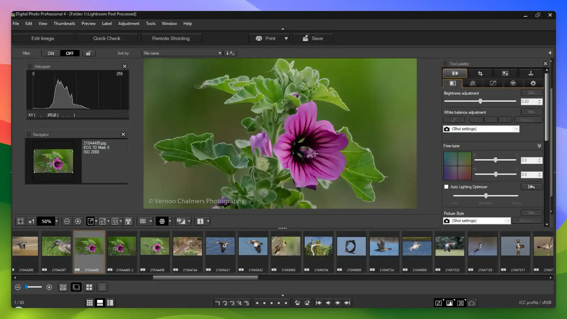Screen dimensions: 567x319
Task: Open the Tone curve adjustment tab
Action: [x=493, y=83]
